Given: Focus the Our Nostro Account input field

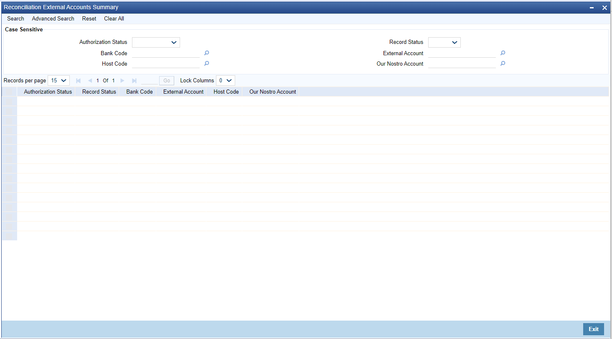Looking at the screenshot, I should click(x=462, y=64).
